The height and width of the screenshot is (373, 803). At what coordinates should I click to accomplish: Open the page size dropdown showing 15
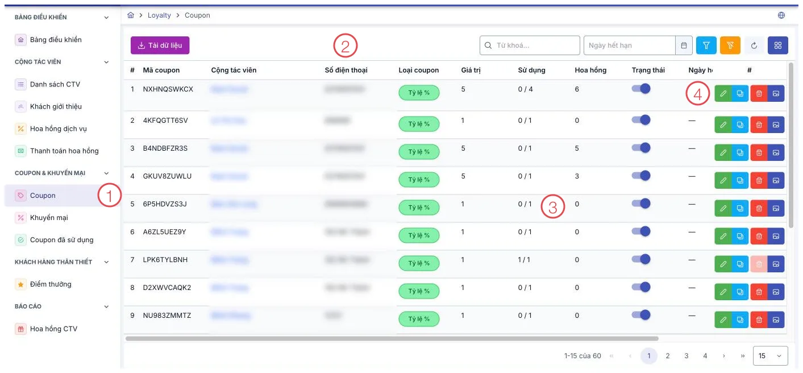click(x=770, y=356)
